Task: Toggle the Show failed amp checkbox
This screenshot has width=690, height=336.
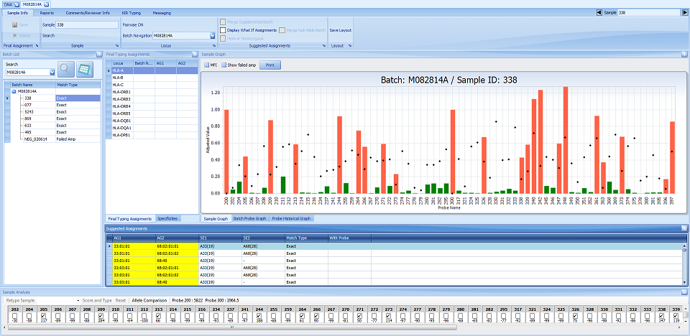Action: click(x=224, y=65)
